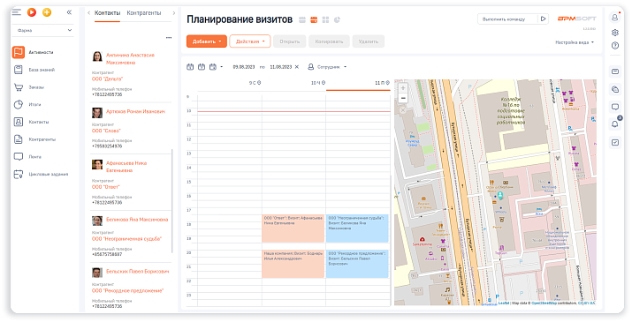Switch to tile grid view icon
This screenshot has width=632, height=322.
(325, 19)
